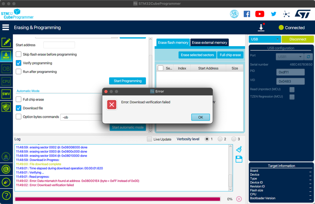Select the Erasing & Programming download icon

coord(6,55)
